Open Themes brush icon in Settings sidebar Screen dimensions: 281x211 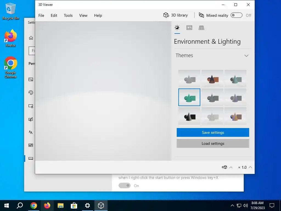31,119
